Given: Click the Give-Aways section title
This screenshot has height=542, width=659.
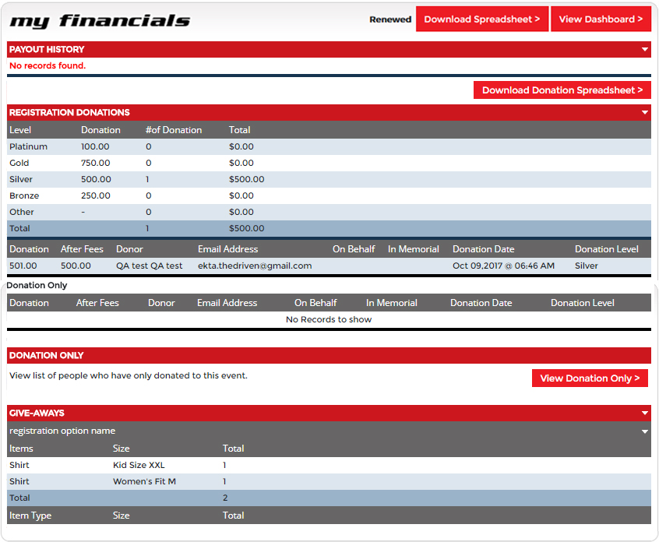Looking at the screenshot, I should pyautogui.click(x=37, y=414).
